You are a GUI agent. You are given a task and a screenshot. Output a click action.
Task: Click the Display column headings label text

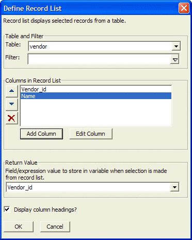point(45,210)
